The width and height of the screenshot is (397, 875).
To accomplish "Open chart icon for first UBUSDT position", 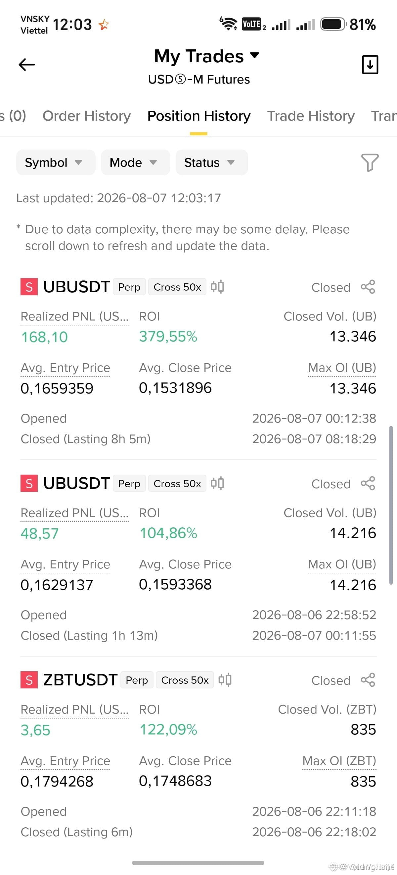I will [x=217, y=287].
